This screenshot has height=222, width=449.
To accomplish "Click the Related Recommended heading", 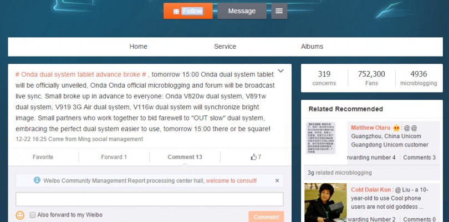I will (346, 109).
